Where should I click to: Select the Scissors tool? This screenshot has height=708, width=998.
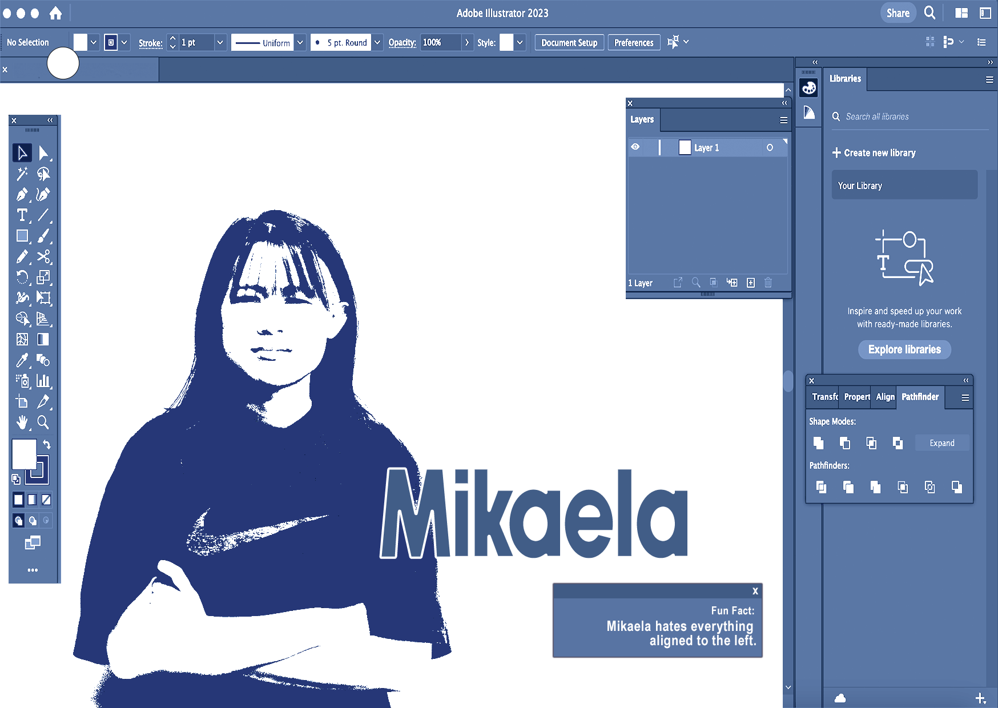click(43, 256)
